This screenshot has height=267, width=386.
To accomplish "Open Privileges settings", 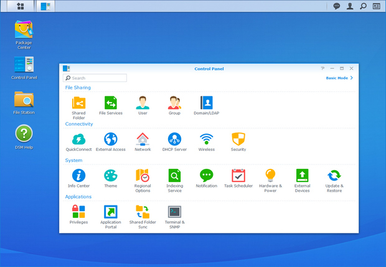I will tap(78, 214).
